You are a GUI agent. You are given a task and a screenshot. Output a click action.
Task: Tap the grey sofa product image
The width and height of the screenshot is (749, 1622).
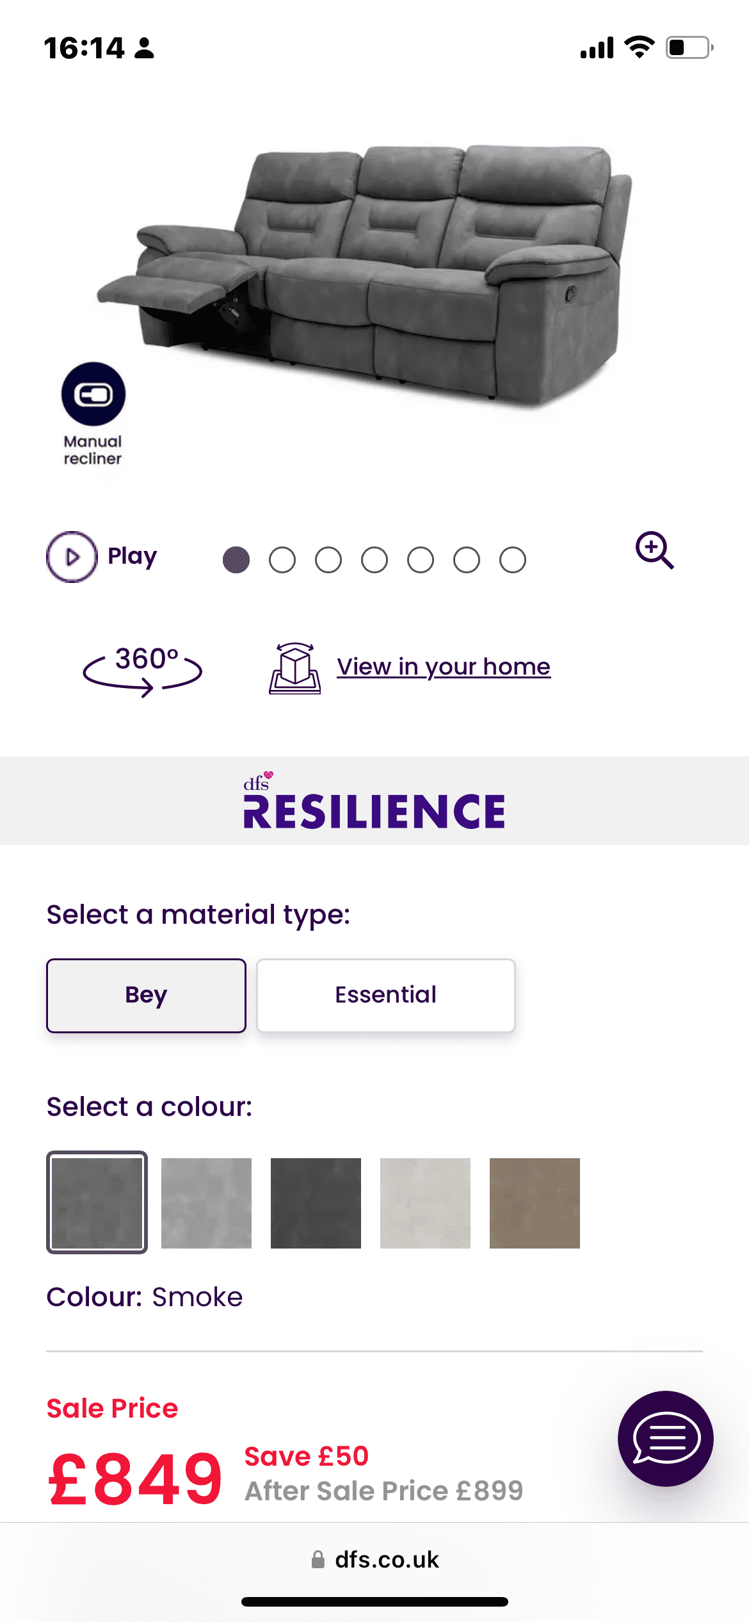pyautogui.click(x=364, y=275)
